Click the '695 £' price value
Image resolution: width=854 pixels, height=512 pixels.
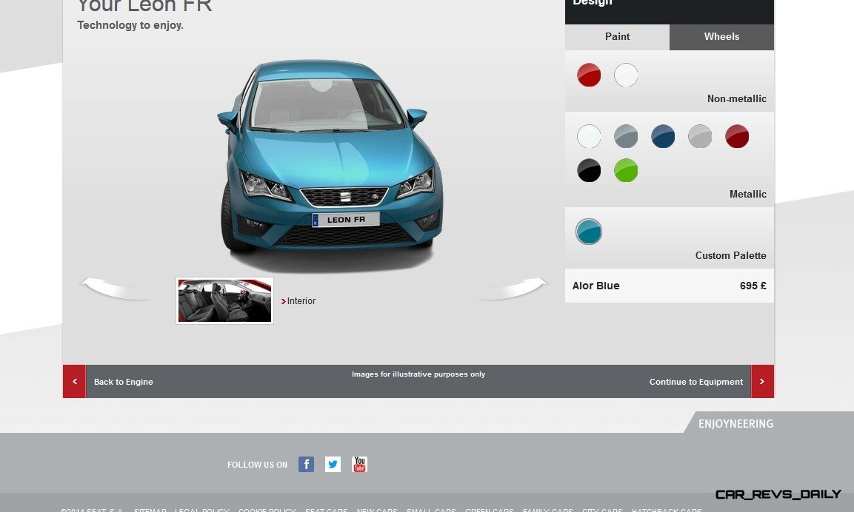[x=753, y=286]
